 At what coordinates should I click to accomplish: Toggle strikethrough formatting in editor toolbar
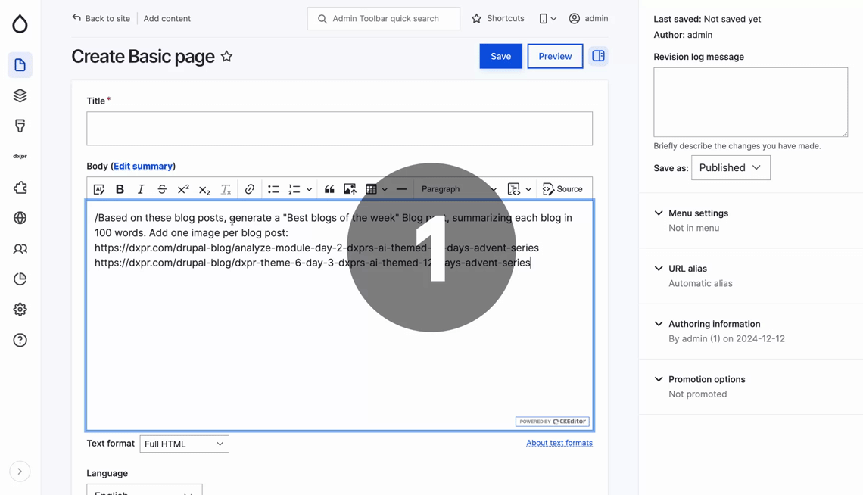[162, 189]
